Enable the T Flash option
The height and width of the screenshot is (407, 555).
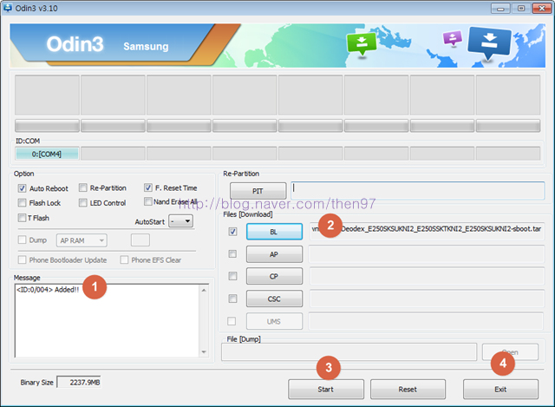[22, 218]
